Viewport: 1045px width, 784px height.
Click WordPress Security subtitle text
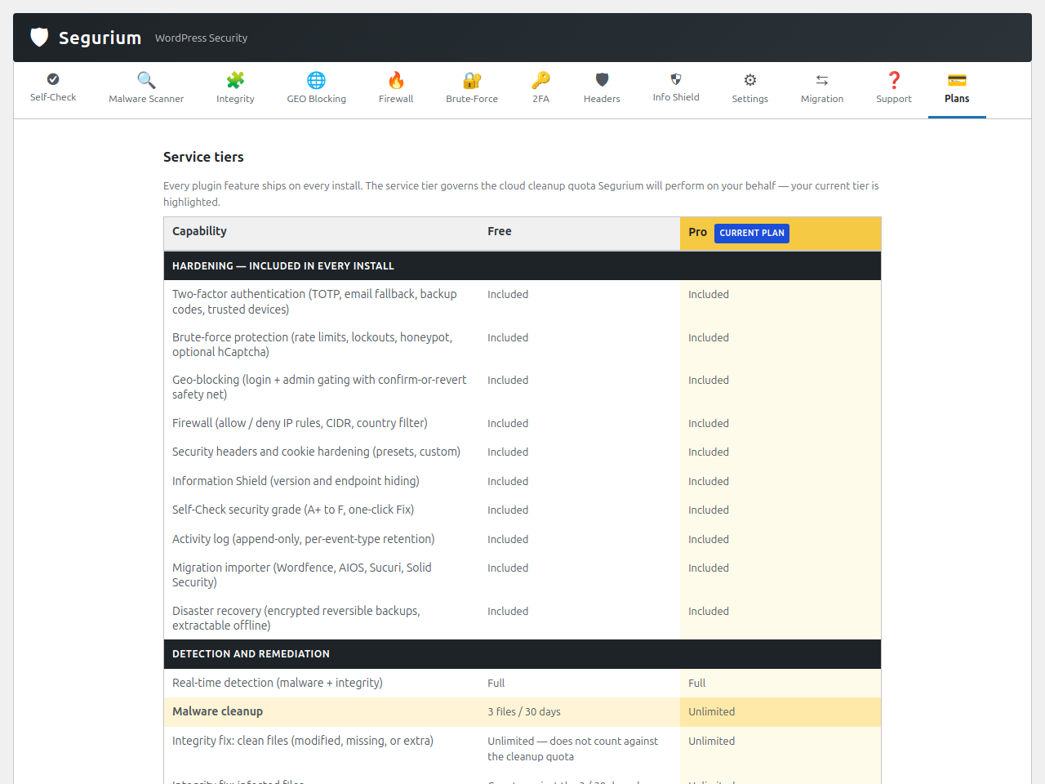point(201,38)
